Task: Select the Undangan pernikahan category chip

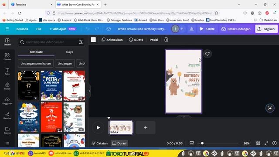Action: point(36,64)
